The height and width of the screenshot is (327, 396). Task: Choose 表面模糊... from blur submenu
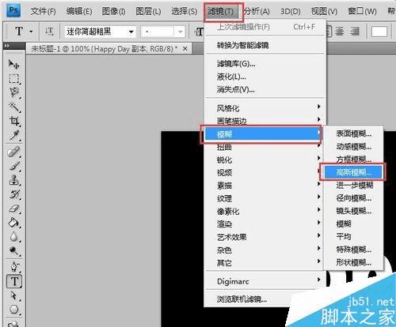[353, 133]
